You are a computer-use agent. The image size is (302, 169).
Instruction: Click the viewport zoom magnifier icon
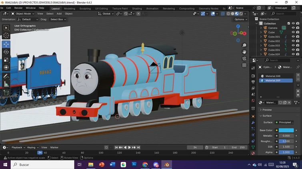coord(244,45)
